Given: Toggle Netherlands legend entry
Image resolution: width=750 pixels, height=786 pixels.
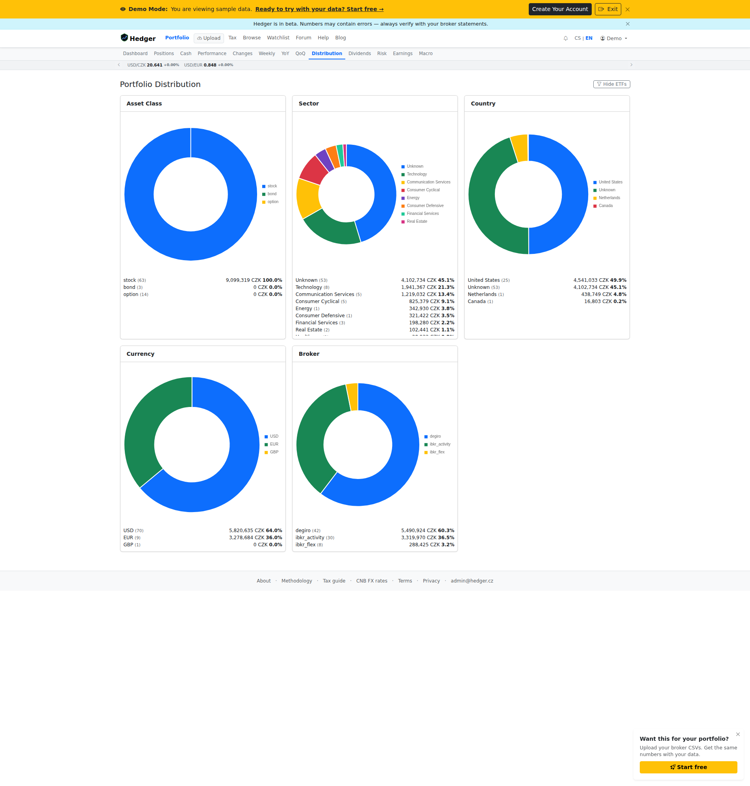Looking at the screenshot, I should click(x=606, y=198).
